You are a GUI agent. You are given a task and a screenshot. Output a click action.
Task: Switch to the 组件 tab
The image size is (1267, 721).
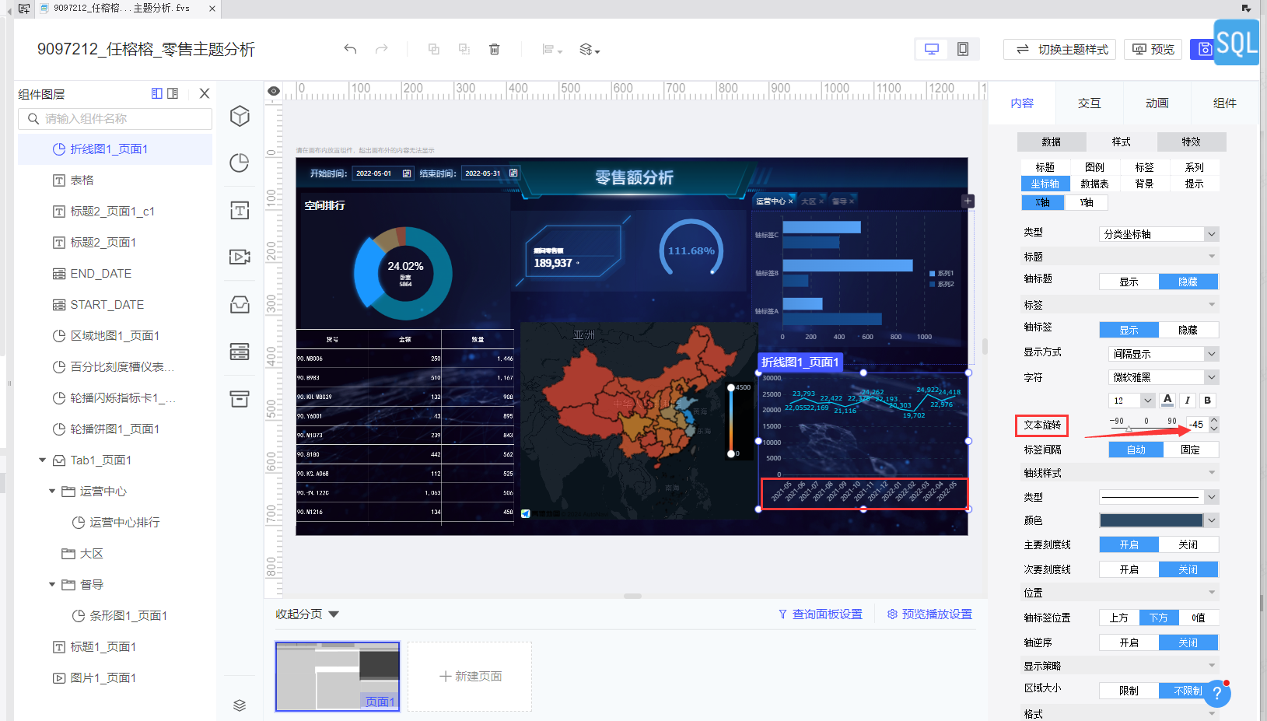1224,103
